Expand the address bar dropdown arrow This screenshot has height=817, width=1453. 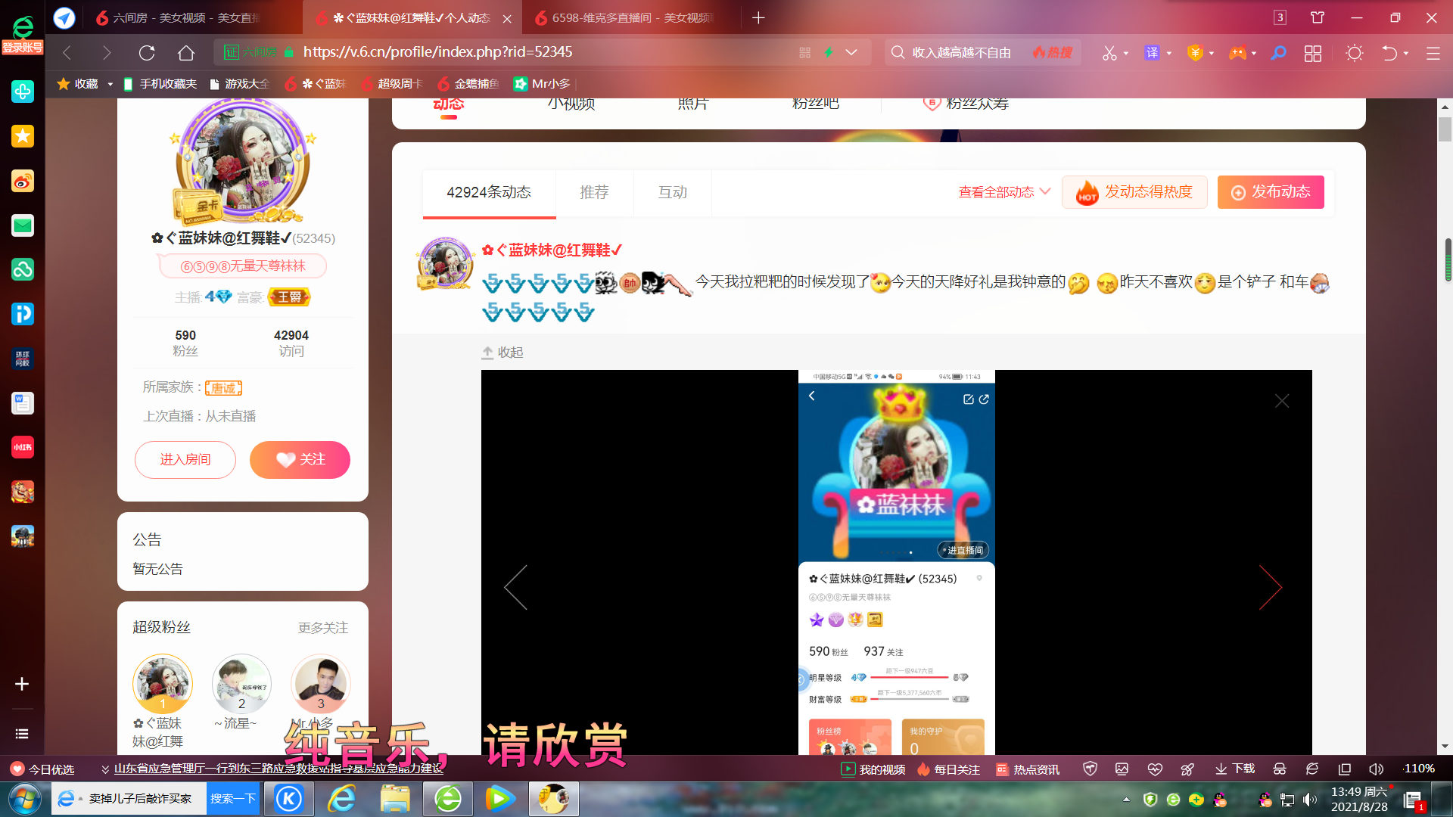851,53
